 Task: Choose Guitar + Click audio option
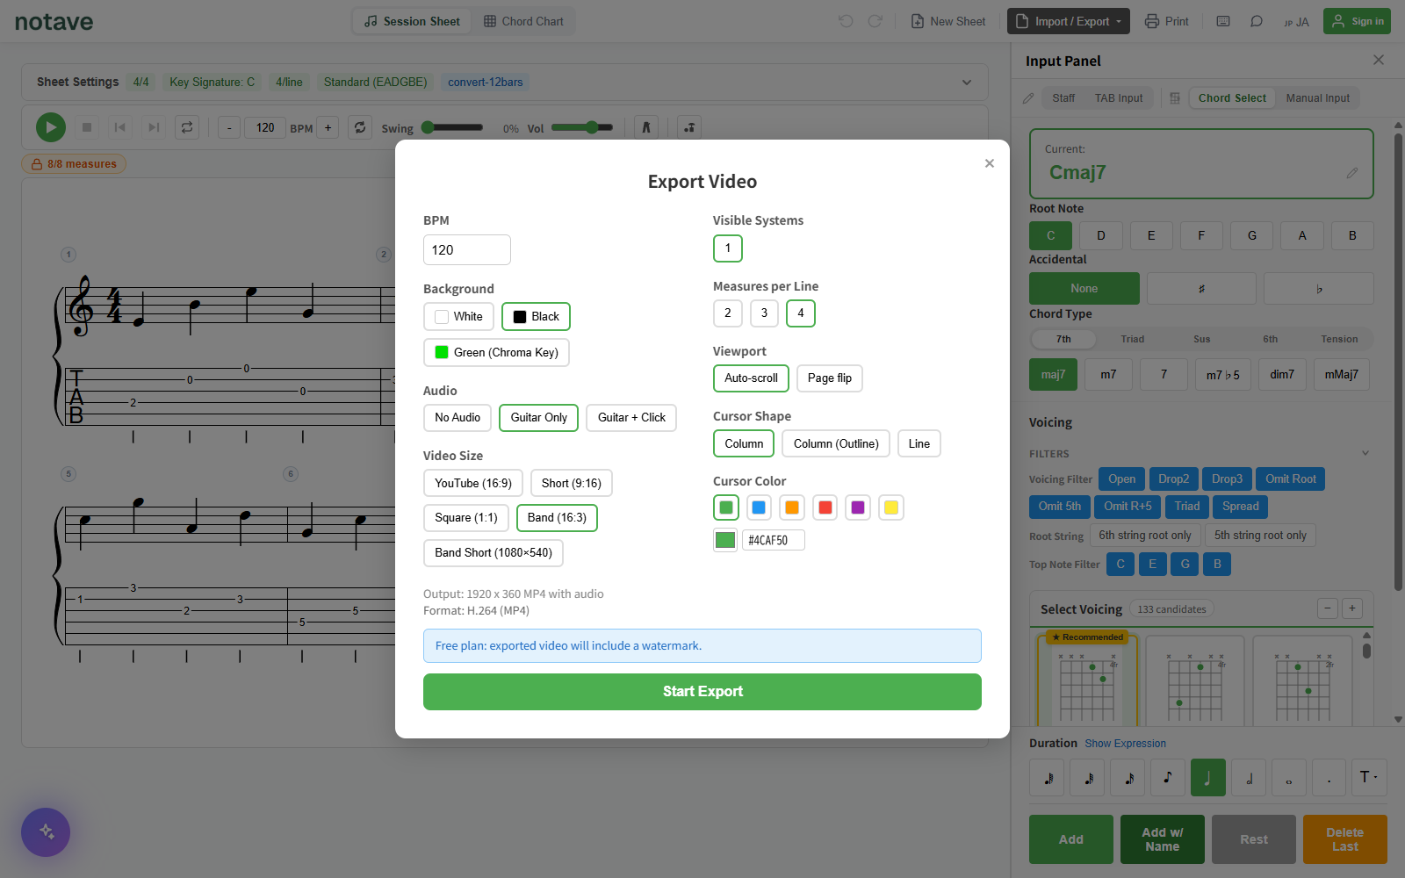coord(631,418)
